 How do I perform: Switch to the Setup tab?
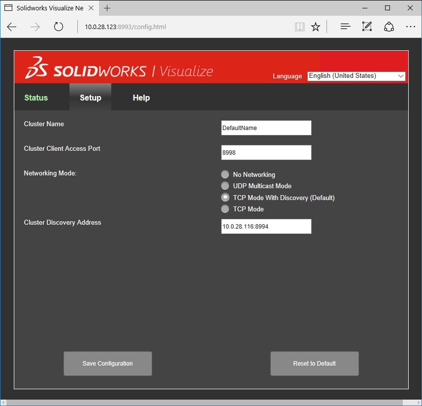pos(91,98)
